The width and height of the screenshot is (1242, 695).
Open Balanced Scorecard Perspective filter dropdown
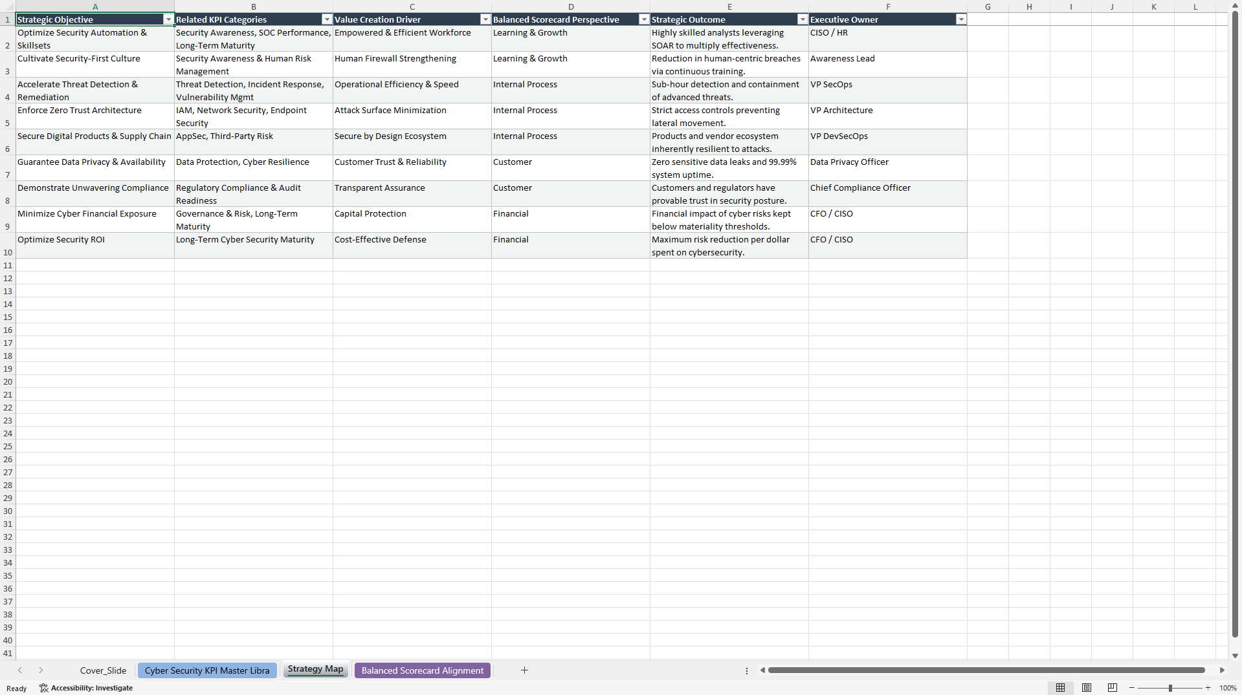644,19
